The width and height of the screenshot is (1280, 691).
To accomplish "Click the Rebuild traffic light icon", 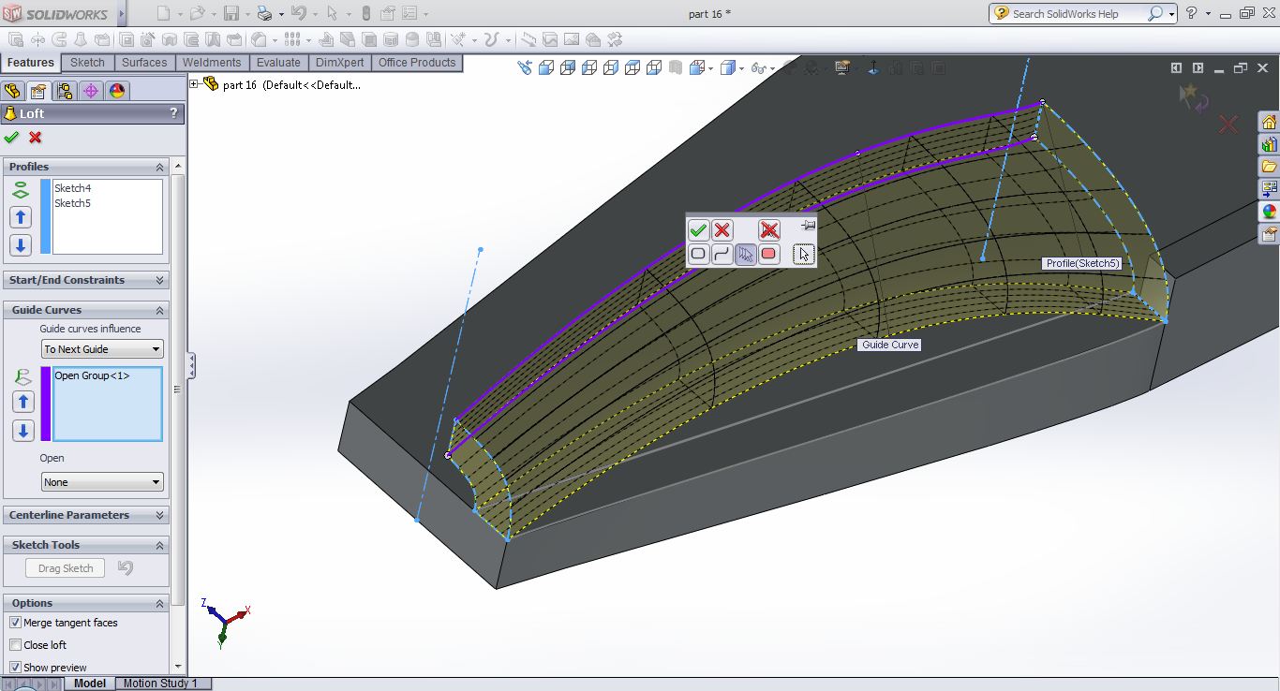I will pos(365,13).
